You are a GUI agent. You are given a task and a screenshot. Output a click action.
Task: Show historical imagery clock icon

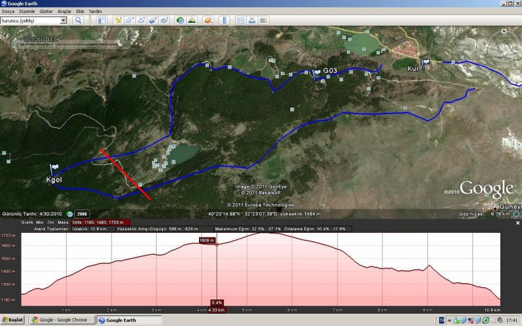pyautogui.click(x=180, y=20)
